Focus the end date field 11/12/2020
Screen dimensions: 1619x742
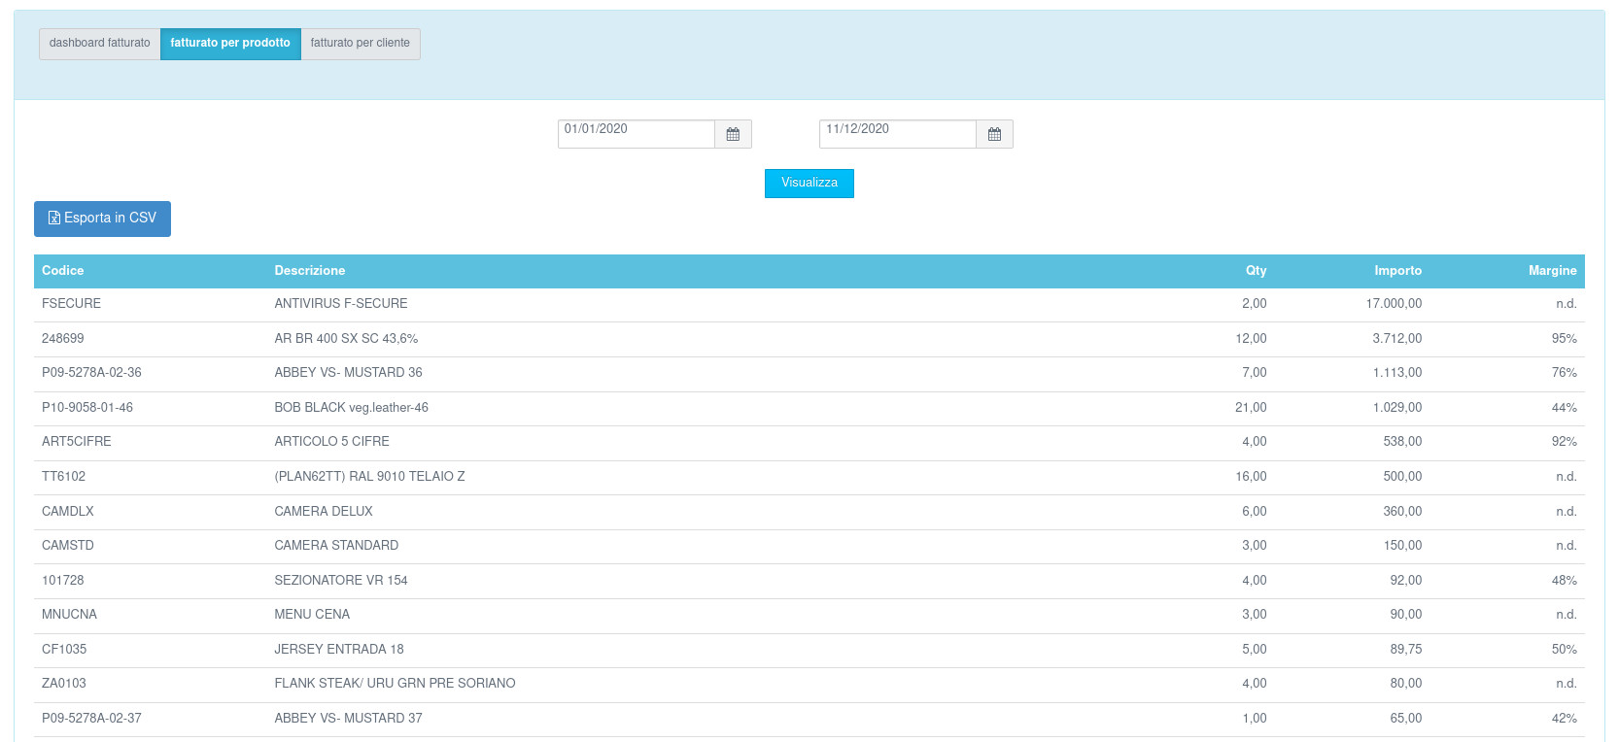(x=897, y=134)
